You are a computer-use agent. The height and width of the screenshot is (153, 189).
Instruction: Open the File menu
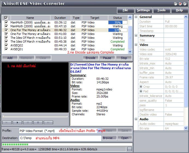click(x=125, y=10)
